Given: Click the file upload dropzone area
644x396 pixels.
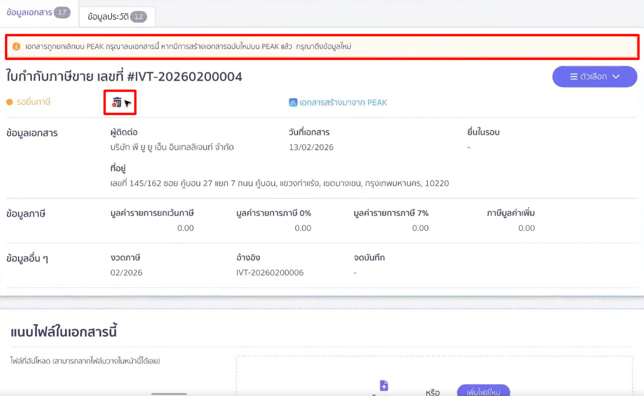Looking at the screenshot, I should (434, 376).
